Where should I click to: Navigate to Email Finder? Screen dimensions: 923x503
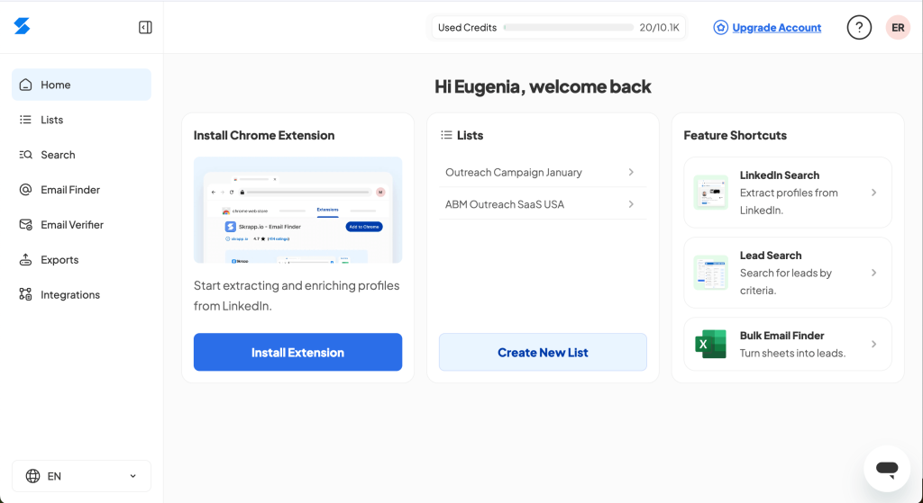[81, 190]
